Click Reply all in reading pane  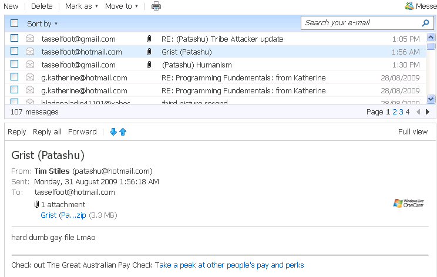(47, 132)
